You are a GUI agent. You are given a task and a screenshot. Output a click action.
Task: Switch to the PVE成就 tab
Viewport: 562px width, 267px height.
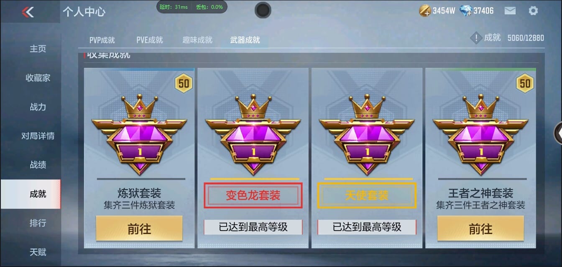pyautogui.click(x=150, y=40)
